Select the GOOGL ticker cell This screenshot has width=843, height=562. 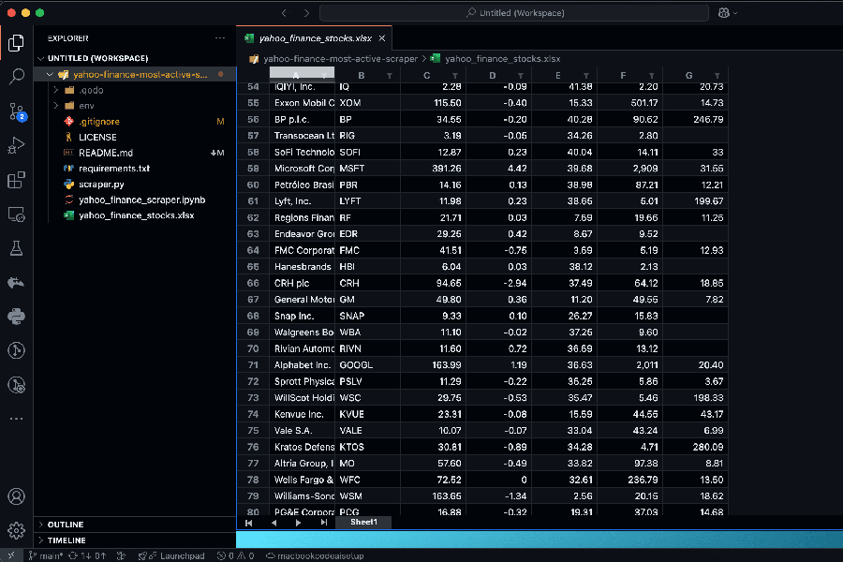point(368,364)
